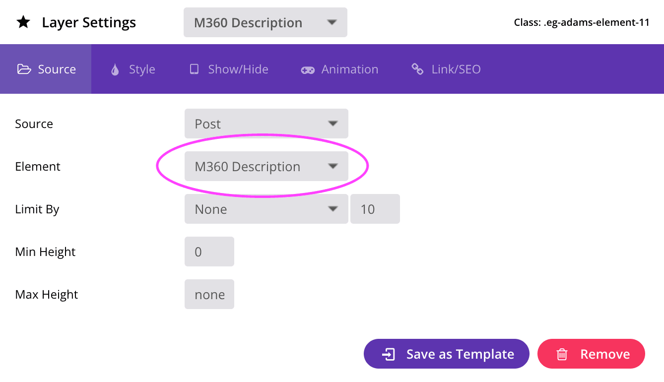The image size is (664, 382).
Task: Click the gamepad icon for Animation
Action: click(308, 70)
